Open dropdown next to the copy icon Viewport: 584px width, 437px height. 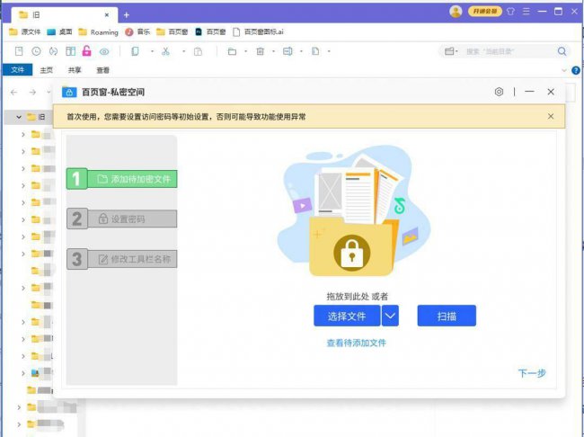(x=152, y=51)
